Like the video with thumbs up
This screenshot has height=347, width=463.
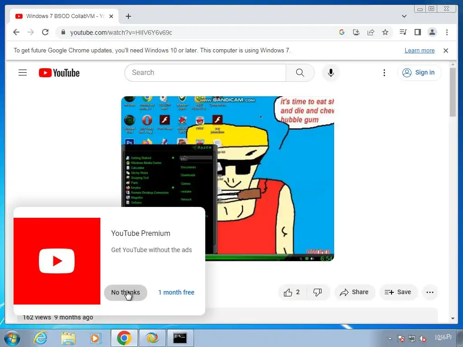coord(293,292)
